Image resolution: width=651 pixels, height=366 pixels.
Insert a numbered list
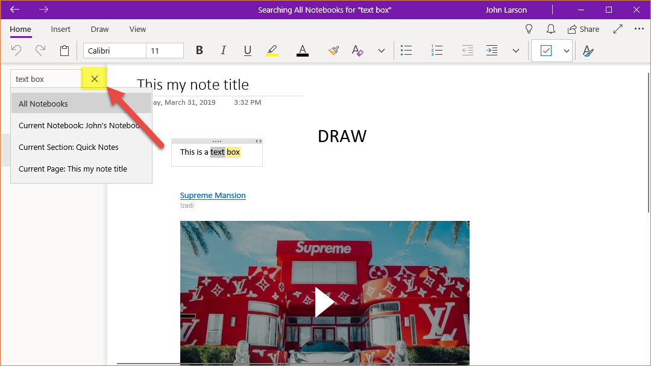(437, 51)
